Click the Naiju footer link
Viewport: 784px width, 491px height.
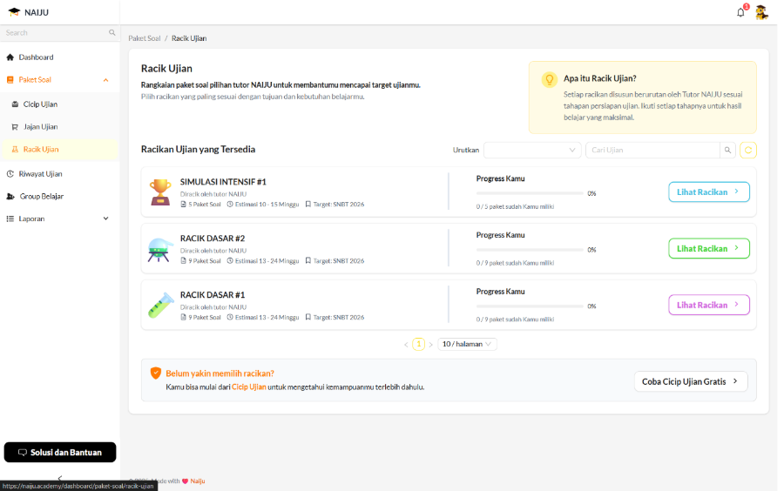(x=198, y=481)
